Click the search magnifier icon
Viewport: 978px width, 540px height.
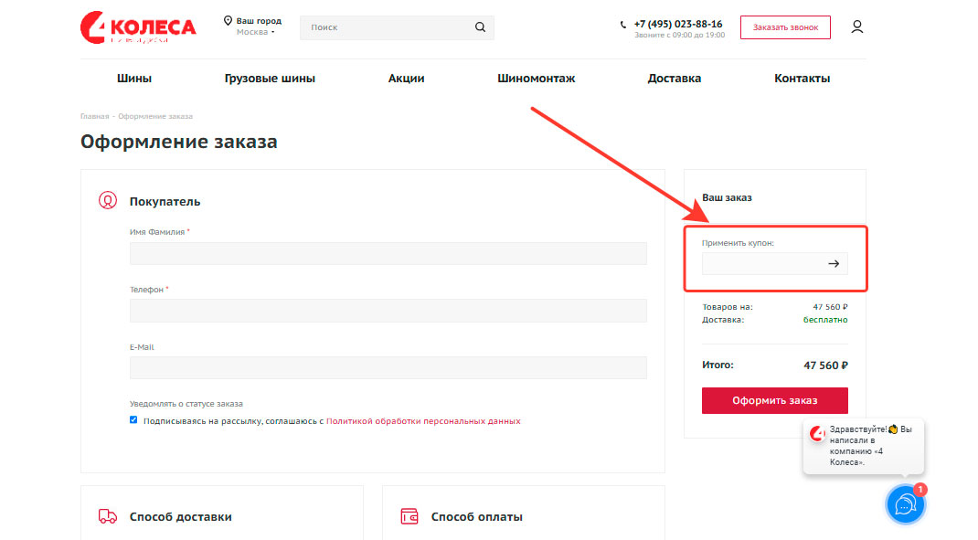coord(480,26)
